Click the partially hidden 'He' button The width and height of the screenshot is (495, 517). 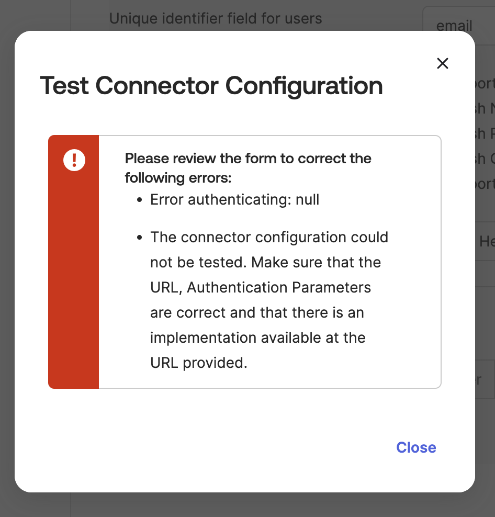coord(487,241)
